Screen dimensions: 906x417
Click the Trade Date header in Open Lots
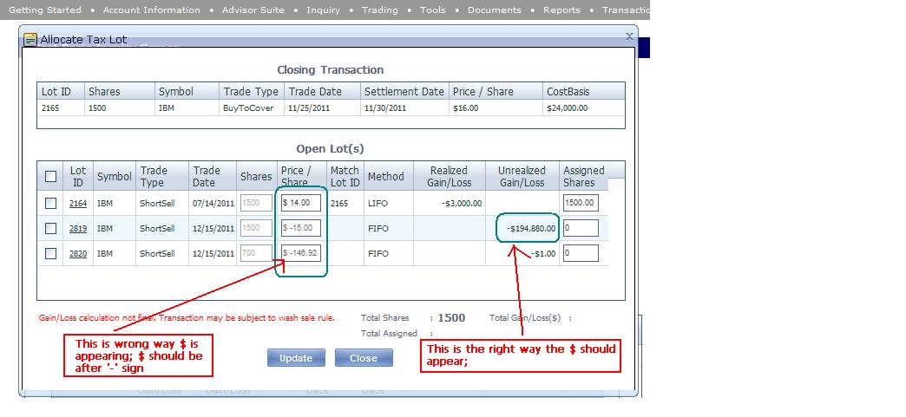tap(212, 176)
